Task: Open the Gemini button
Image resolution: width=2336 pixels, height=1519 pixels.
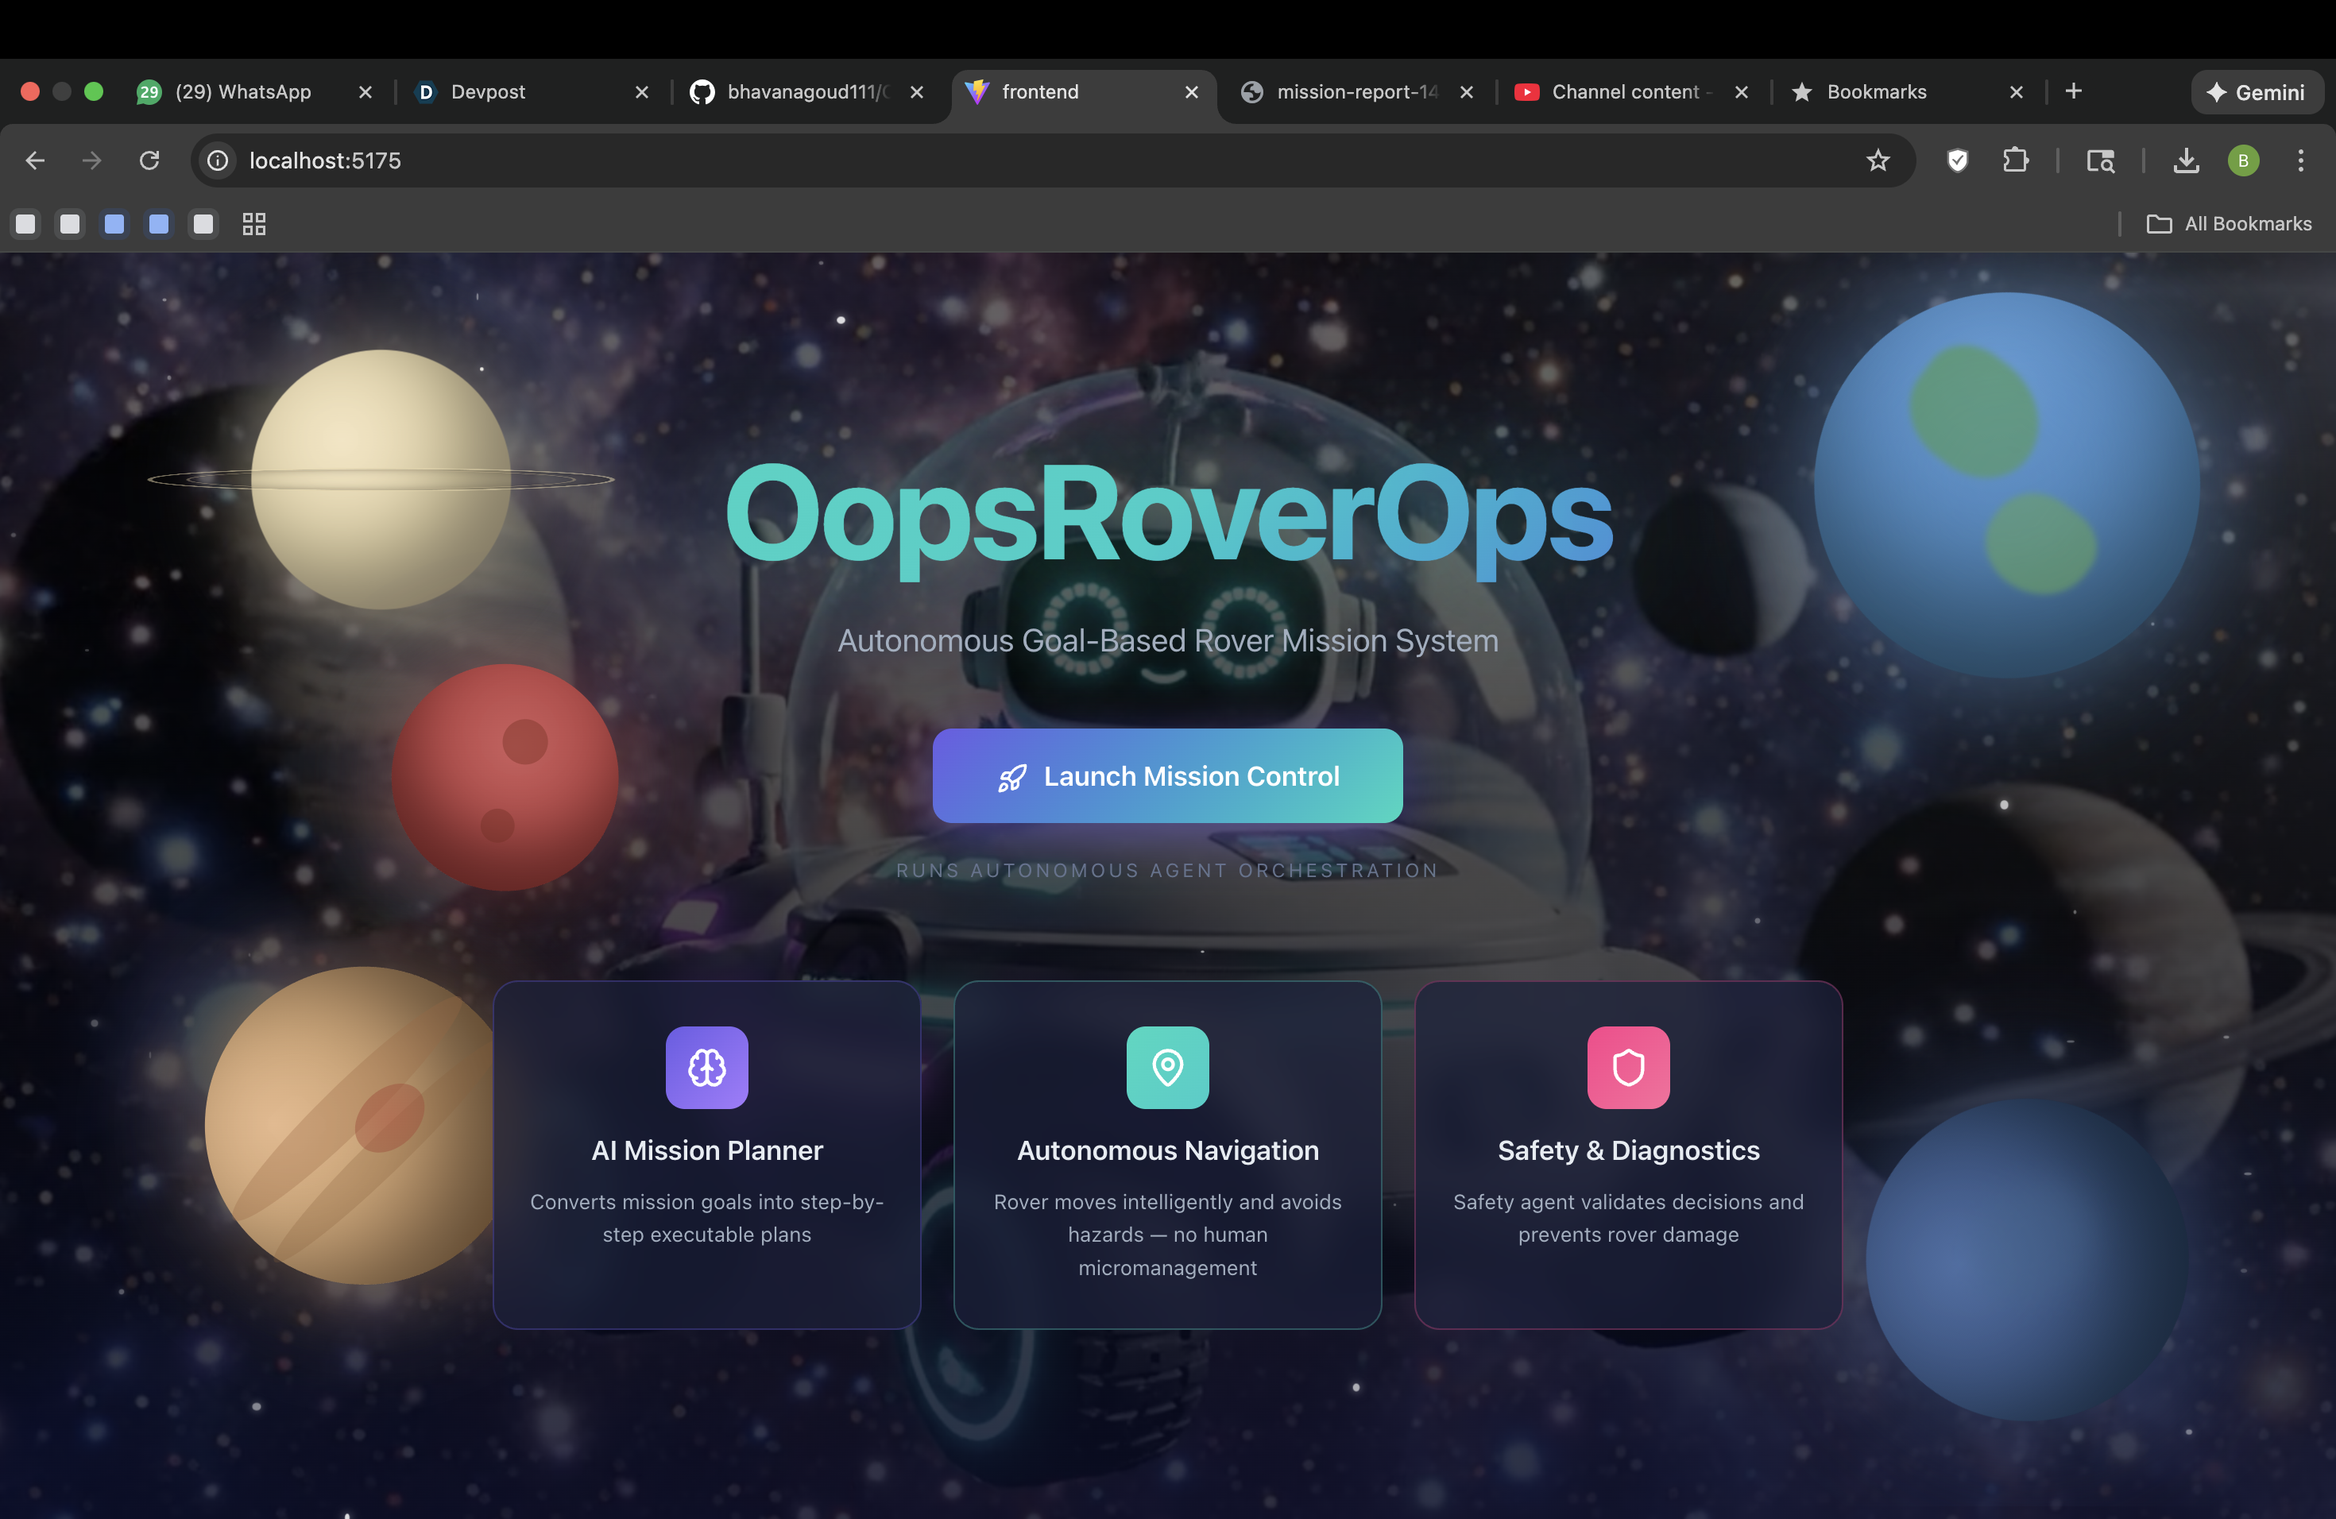Action: point(2256,91)
